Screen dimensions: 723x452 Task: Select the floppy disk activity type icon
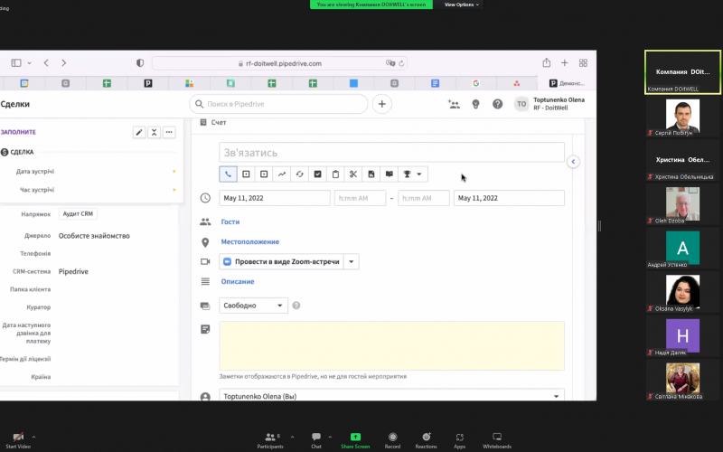[x=371, y=174]
